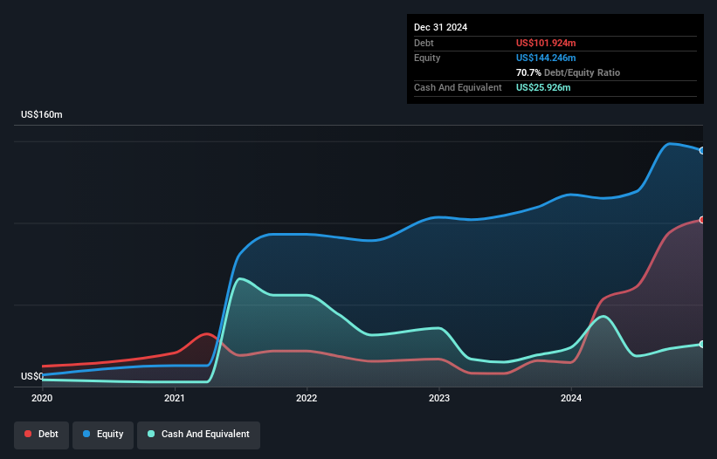Select the 2024 x-axis label
This screenshot has height=459, width=717.
(x=571, y=398)
